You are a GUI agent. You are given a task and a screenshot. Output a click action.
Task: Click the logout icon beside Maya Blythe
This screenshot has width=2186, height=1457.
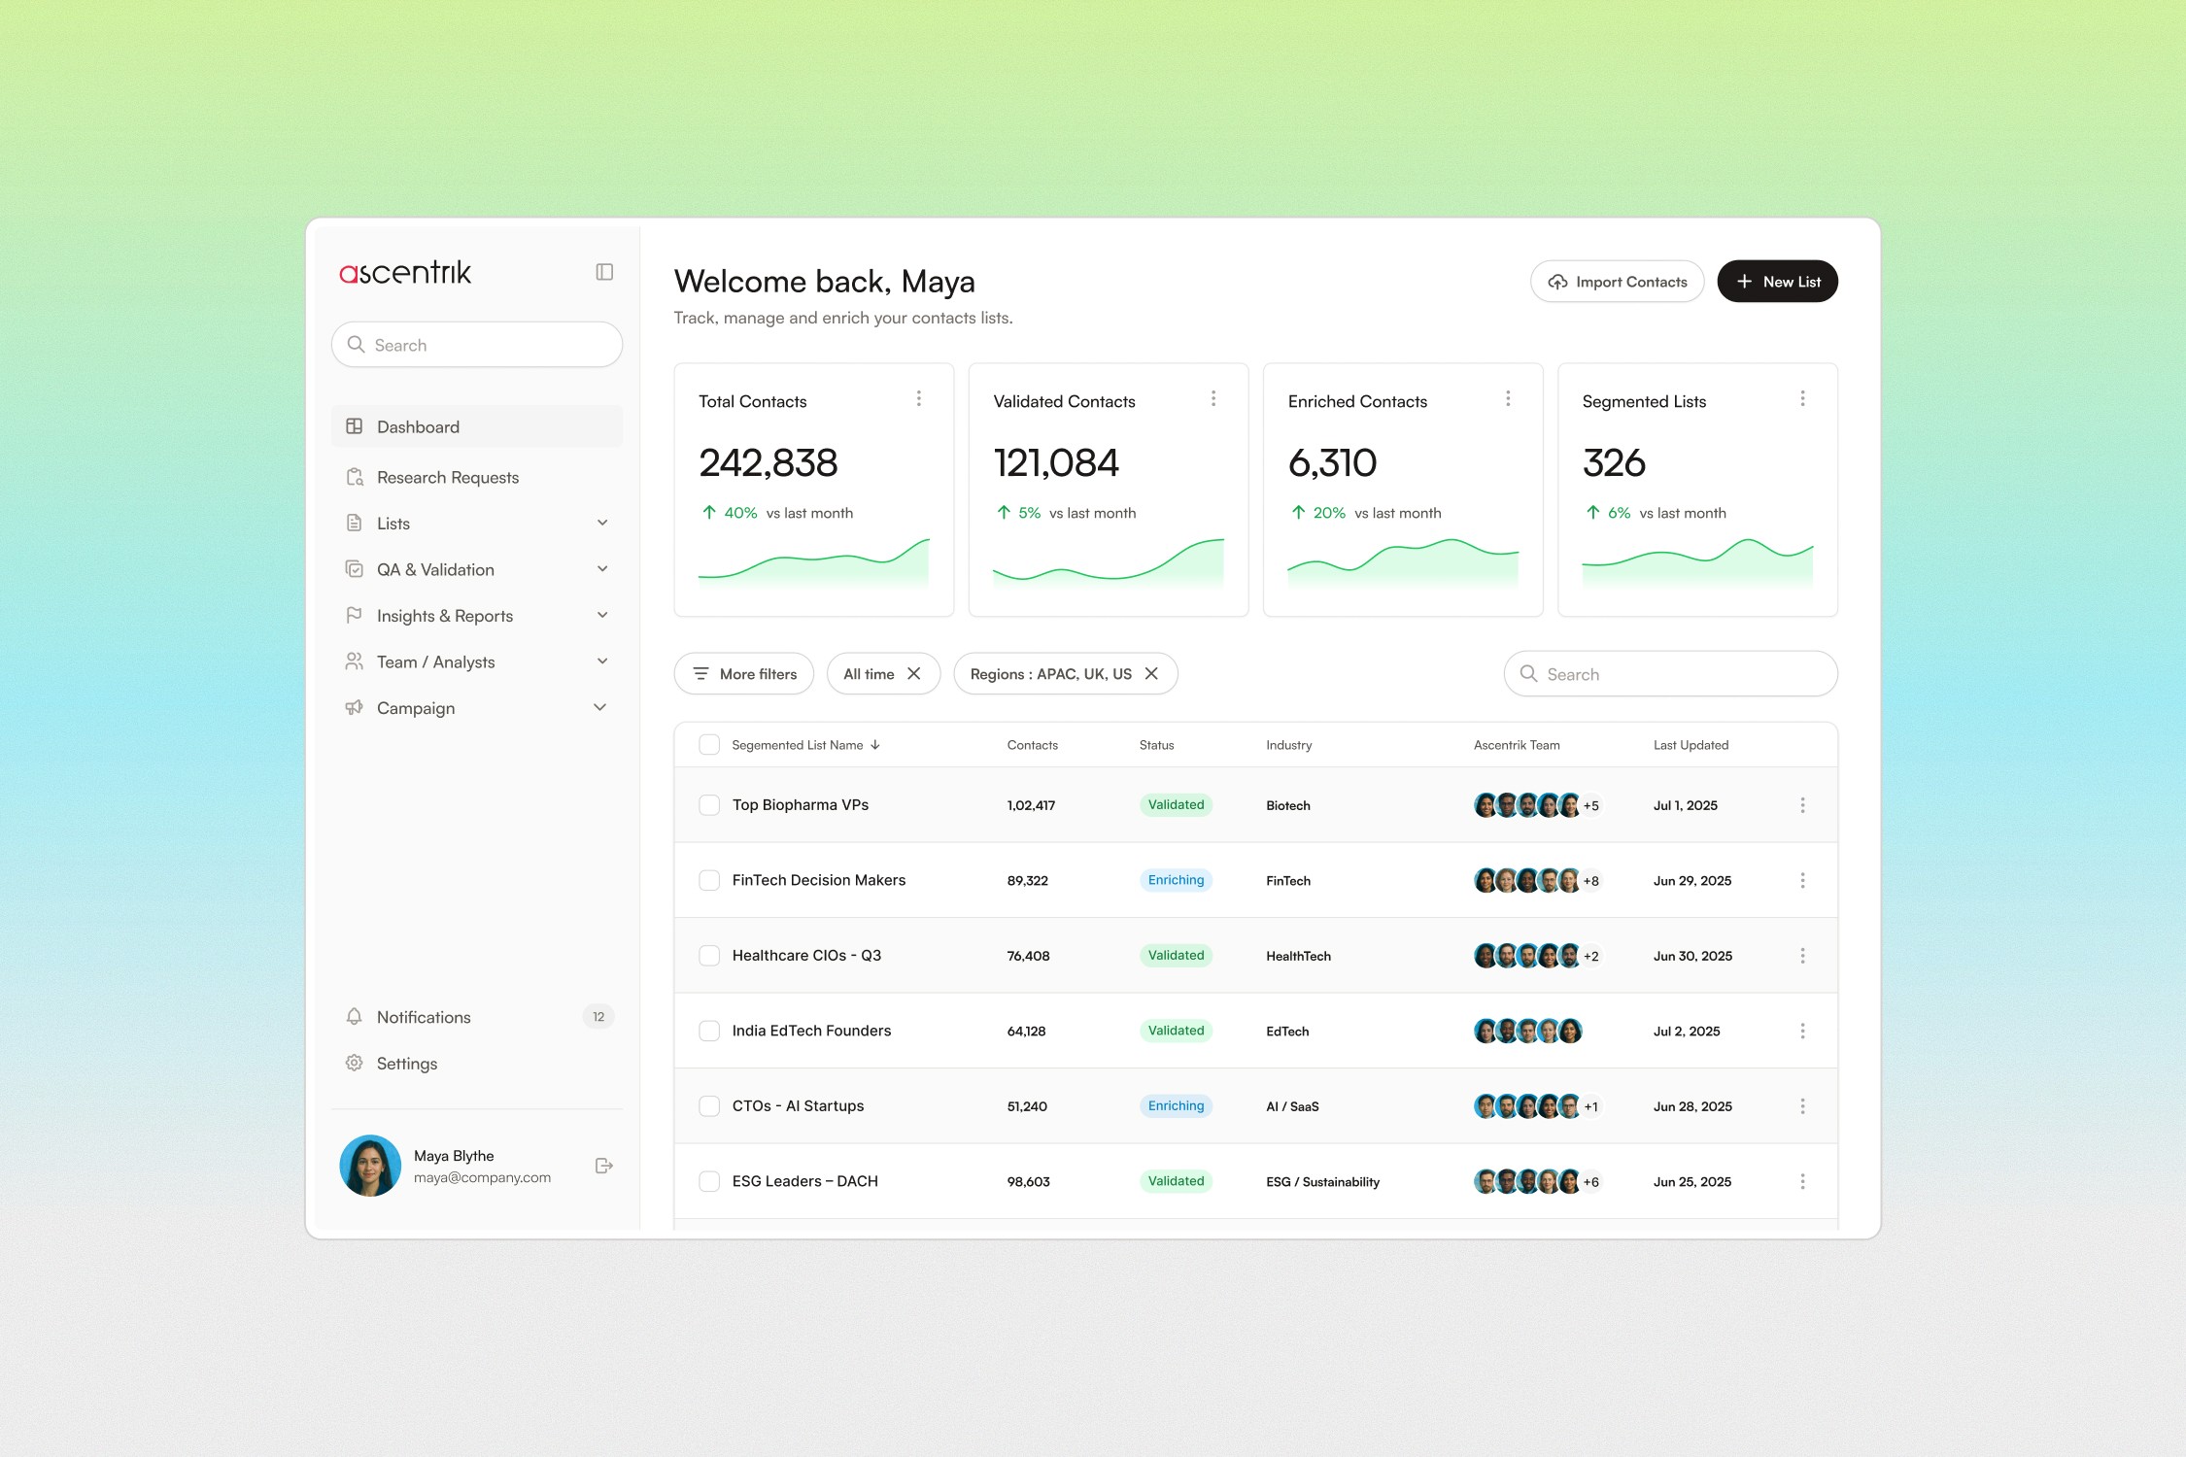(x=603, y=1166)
